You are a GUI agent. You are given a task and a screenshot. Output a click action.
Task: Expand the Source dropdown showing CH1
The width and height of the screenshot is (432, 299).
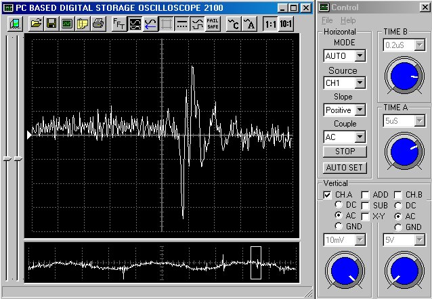click(x=360, y=83)
